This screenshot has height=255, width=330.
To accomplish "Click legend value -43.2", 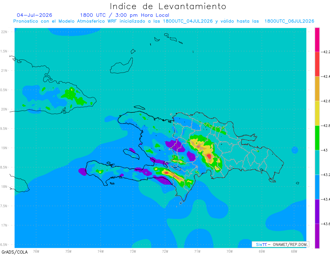I will [x=325, y=175].
